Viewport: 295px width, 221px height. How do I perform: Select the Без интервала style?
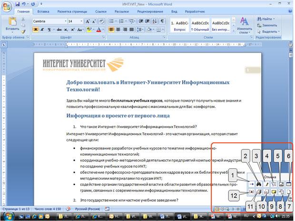tap(220, 26)
